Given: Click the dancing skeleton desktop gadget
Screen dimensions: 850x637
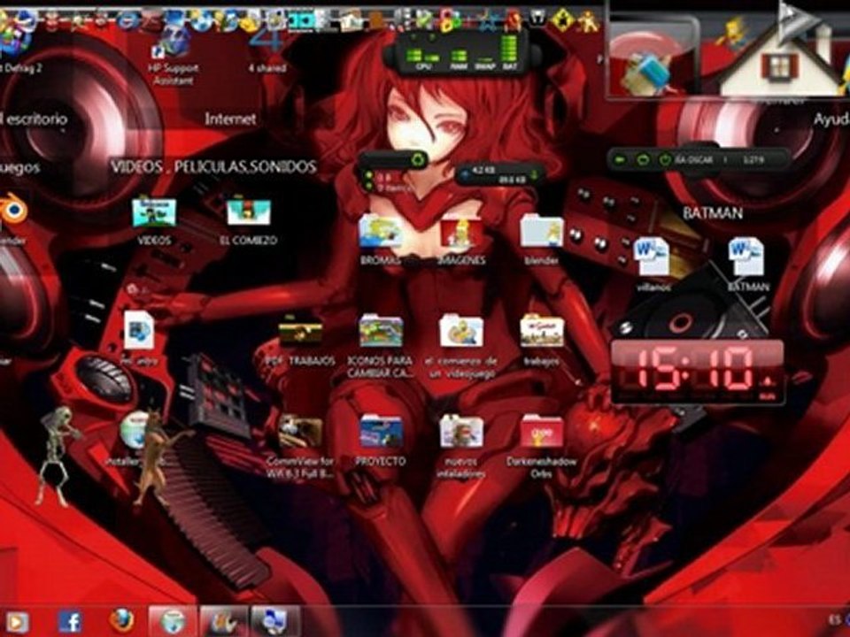Looking at the screenshot, I should tap(57, 457).
